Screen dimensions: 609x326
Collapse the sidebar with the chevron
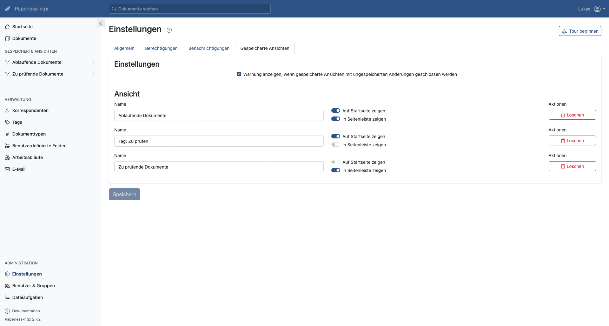101,23
